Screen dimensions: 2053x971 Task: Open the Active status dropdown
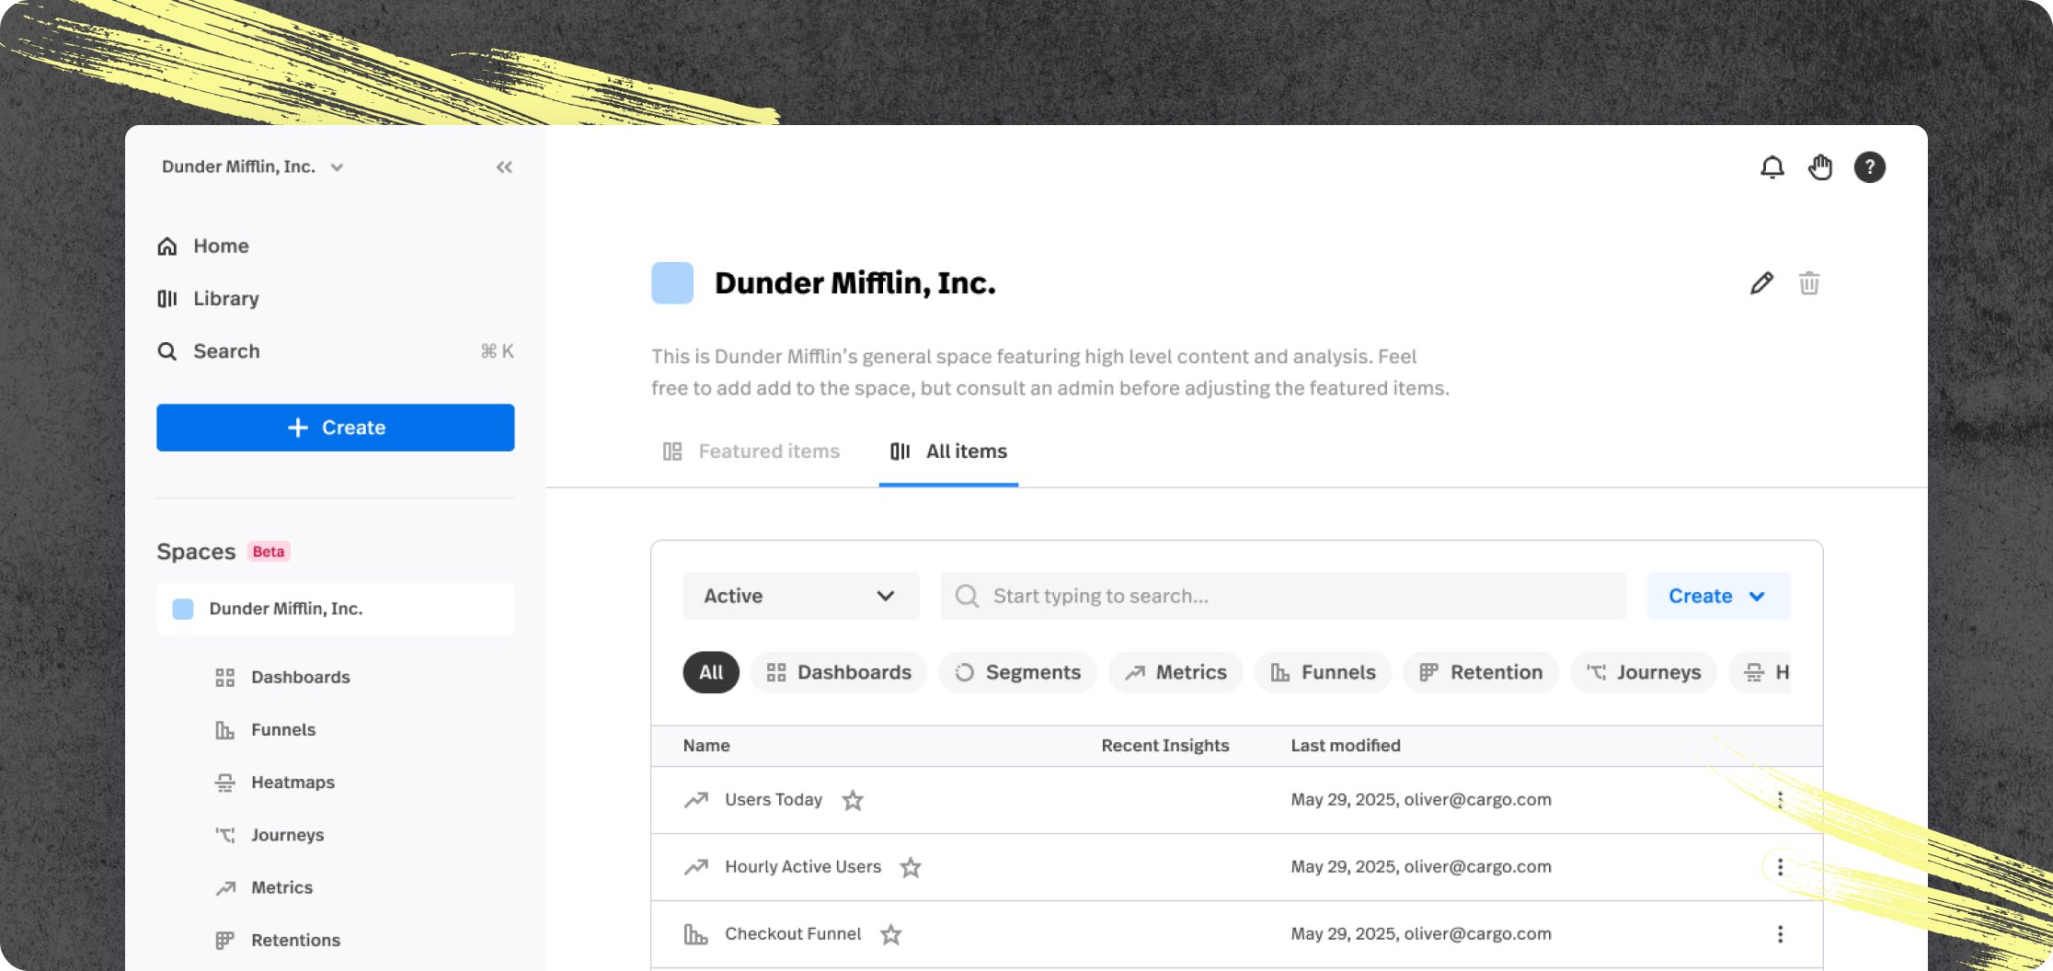[x=800, y=596]
